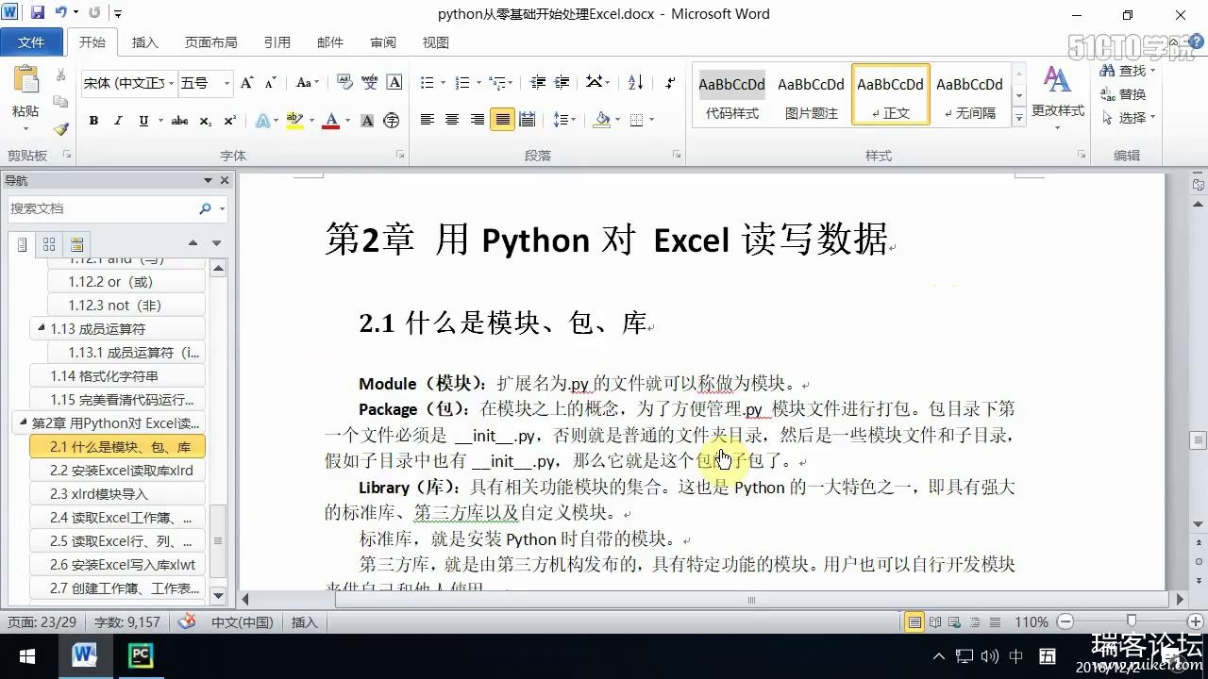This screenshot has width=1208, height=679.
Task: Click Browse Search Results icon in navigation pane
Action: (77, 244)
